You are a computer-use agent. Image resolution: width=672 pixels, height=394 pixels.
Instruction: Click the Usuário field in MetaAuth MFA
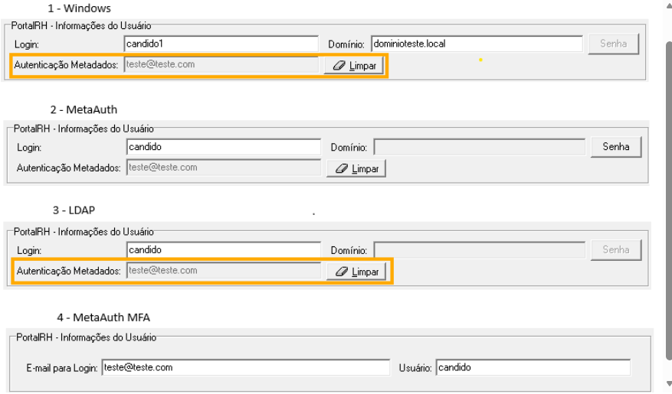(533, 367)
